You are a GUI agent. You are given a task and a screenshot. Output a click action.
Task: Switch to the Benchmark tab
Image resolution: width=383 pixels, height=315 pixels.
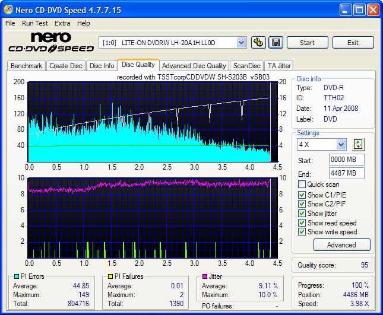26,66
